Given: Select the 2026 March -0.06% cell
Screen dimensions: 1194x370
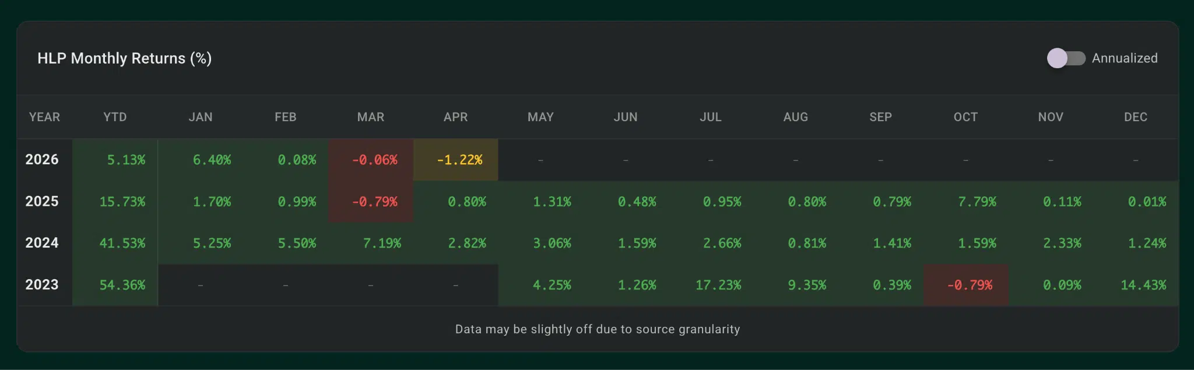Looking at the screenshot, I should coord(374,160).
